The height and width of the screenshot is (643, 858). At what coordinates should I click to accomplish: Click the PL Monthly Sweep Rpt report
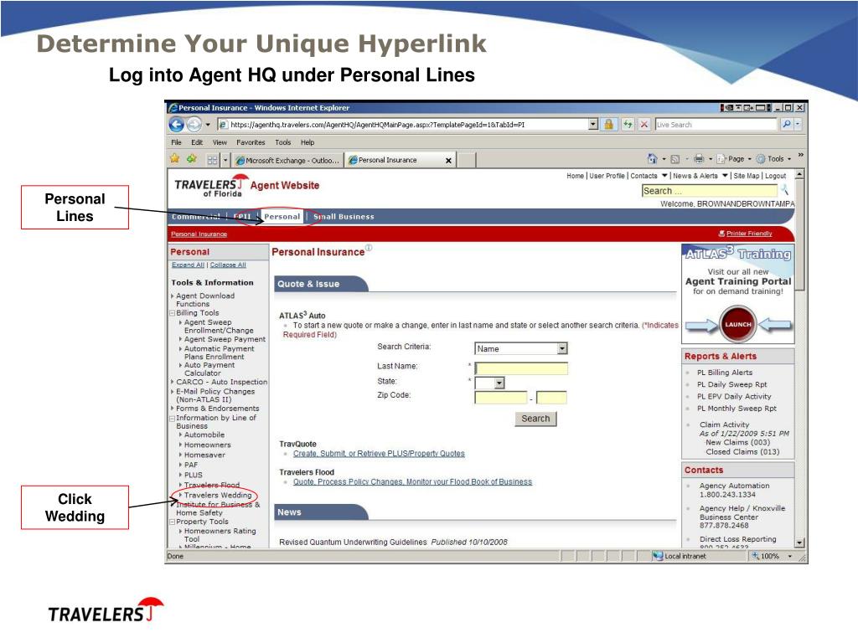pos(737,409)
